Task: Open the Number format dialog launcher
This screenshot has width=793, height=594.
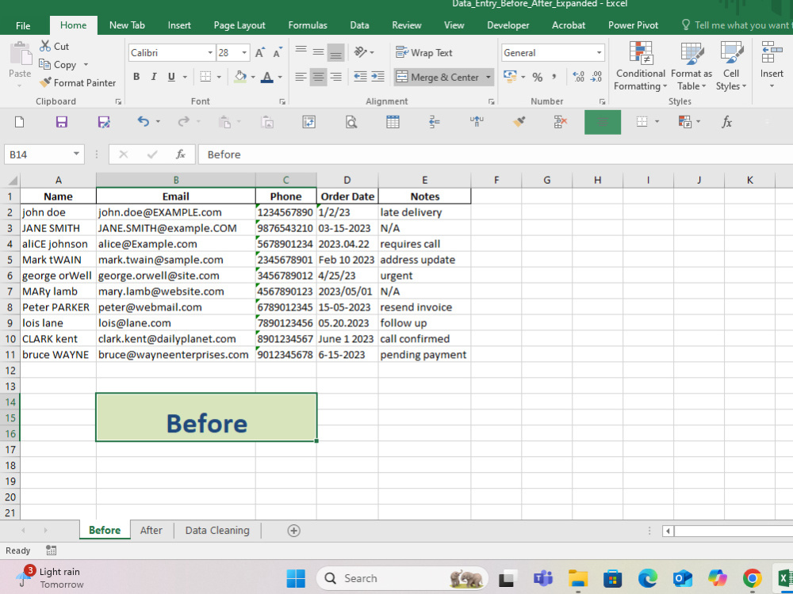Action: tap(602, 101)
